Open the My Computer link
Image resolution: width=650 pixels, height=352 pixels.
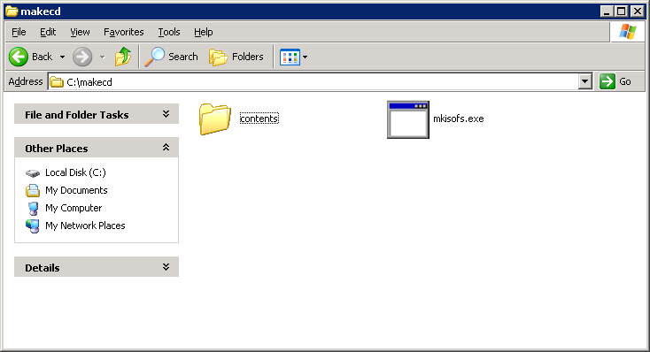pyautogui.click(x=74, y=208)
